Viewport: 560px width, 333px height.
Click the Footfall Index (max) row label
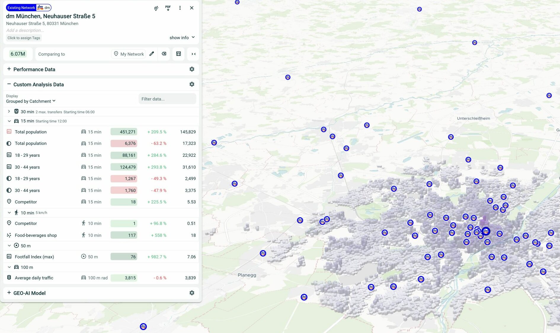34,257
